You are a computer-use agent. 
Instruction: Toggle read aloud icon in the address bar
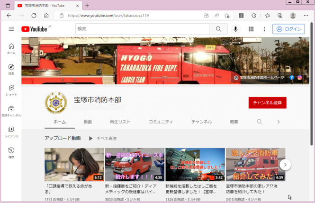pyautogui.click(x=216, y=16)
